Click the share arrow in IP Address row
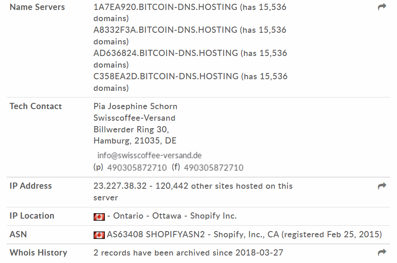 point(382,186)
